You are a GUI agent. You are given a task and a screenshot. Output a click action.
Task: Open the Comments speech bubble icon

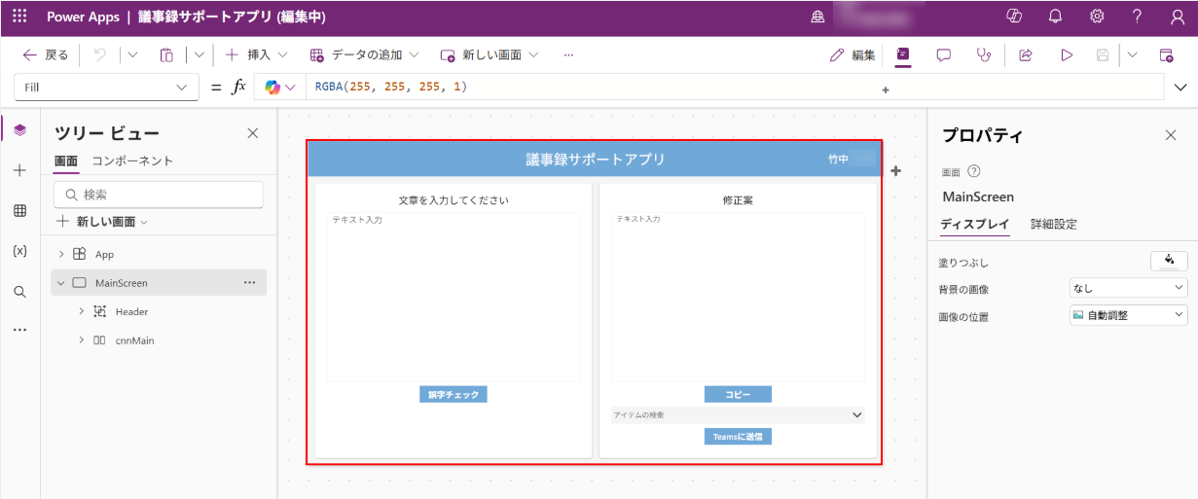click(943, 55)
